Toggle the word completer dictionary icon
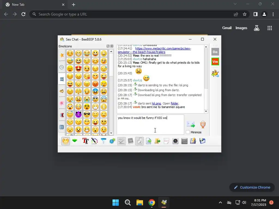Viewport: 279px width, 209px height. pyautogui.click(x=131, y=141)
